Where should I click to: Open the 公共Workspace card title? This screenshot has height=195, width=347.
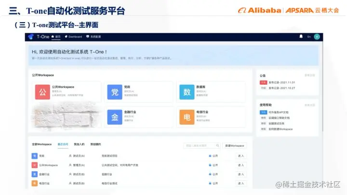tap(63, 87)
